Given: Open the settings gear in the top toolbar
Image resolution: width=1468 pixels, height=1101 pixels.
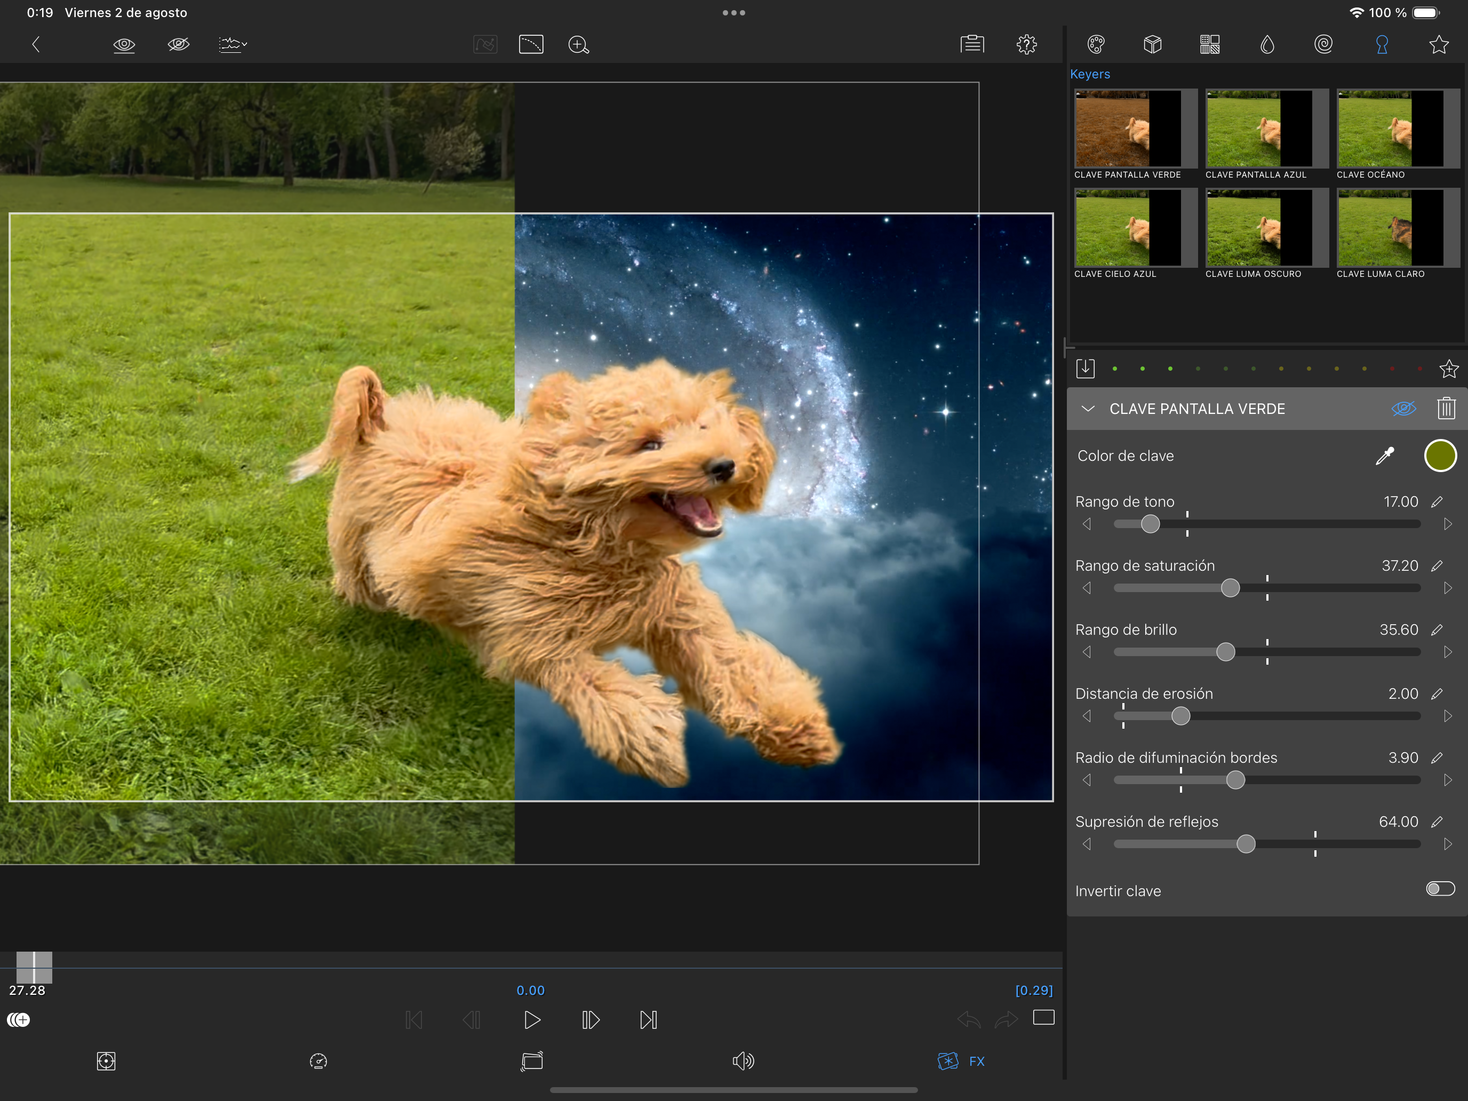Looking at the screenshot, I should [1026, 44].
